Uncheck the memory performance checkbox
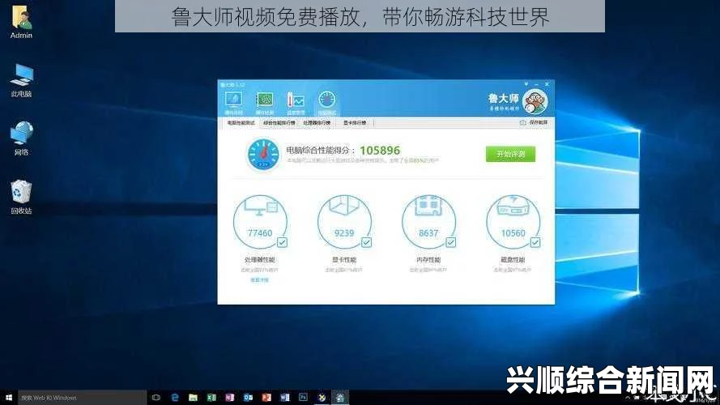 click(x=450, y=242)
